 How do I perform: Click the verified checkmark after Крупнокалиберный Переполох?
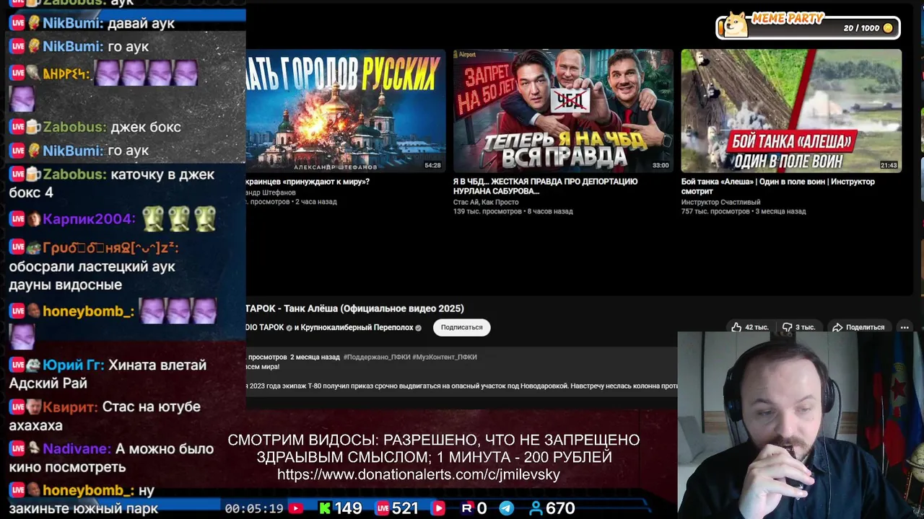(x=418, y=328)
